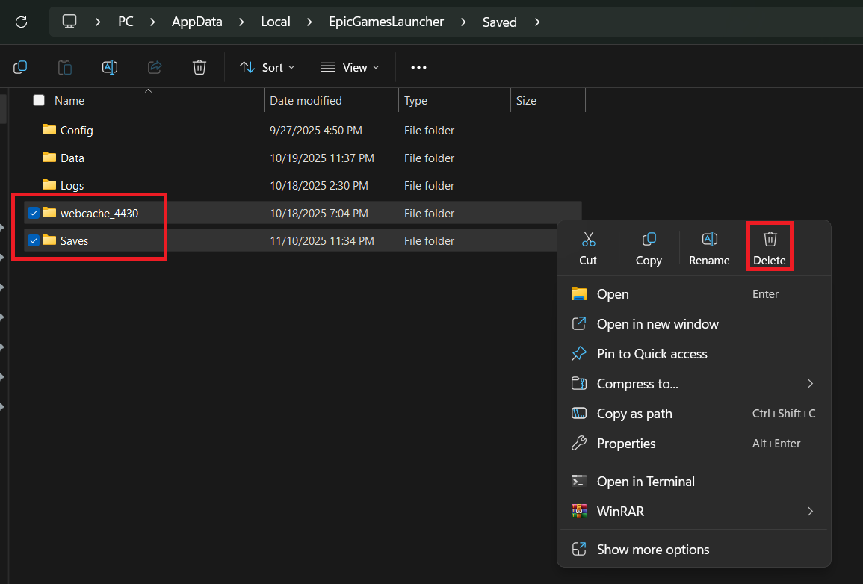
Task: Open the See more ellipsis menu
Action: coord(418,67)
